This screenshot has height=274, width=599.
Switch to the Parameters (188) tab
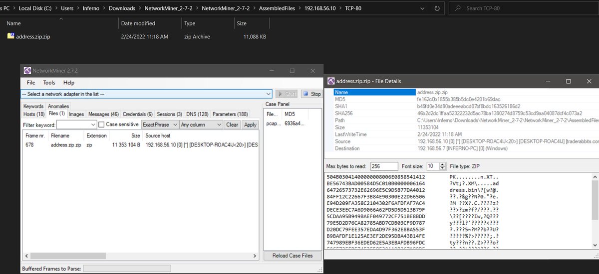pos(231,114)
